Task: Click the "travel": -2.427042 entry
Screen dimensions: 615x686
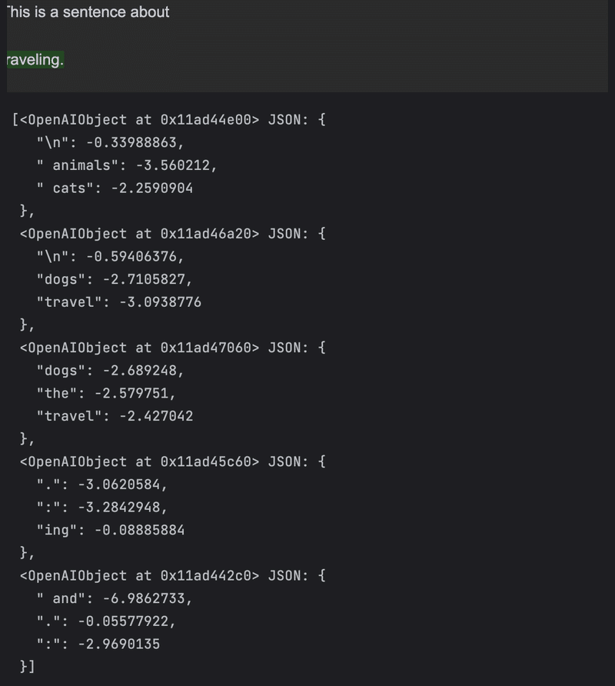Action: (x=115, y=416)
